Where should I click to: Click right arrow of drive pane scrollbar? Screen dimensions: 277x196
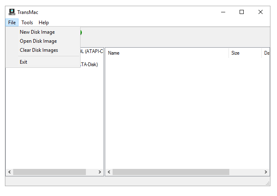pos(99,172)
